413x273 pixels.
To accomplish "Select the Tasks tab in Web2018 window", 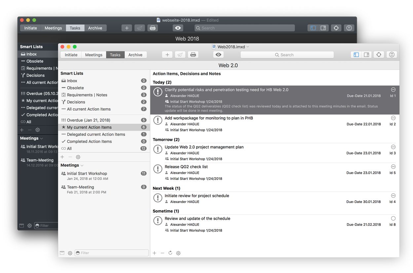I will coord(115,55).
